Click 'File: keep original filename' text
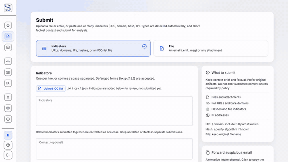This screenshot has height=162, width=288. pos(223,134)
